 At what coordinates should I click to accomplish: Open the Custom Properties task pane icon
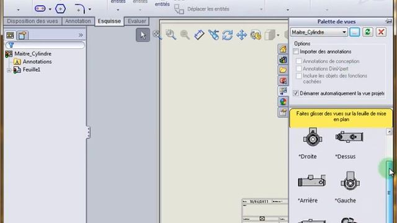coord(283,112)
